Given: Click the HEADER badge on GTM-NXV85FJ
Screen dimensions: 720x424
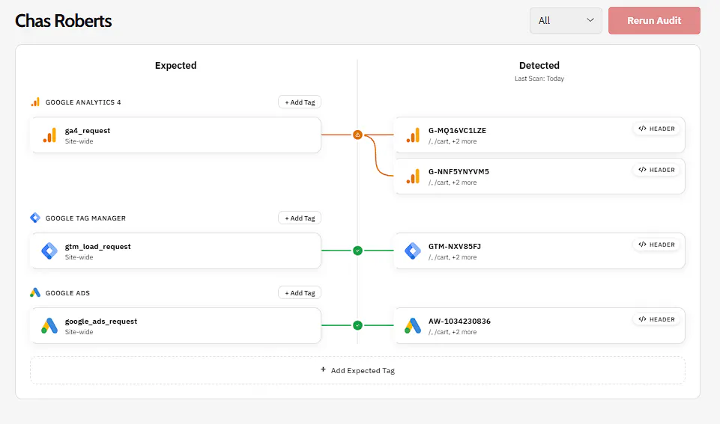Looking at the screenshot, I should pos(656,245).
